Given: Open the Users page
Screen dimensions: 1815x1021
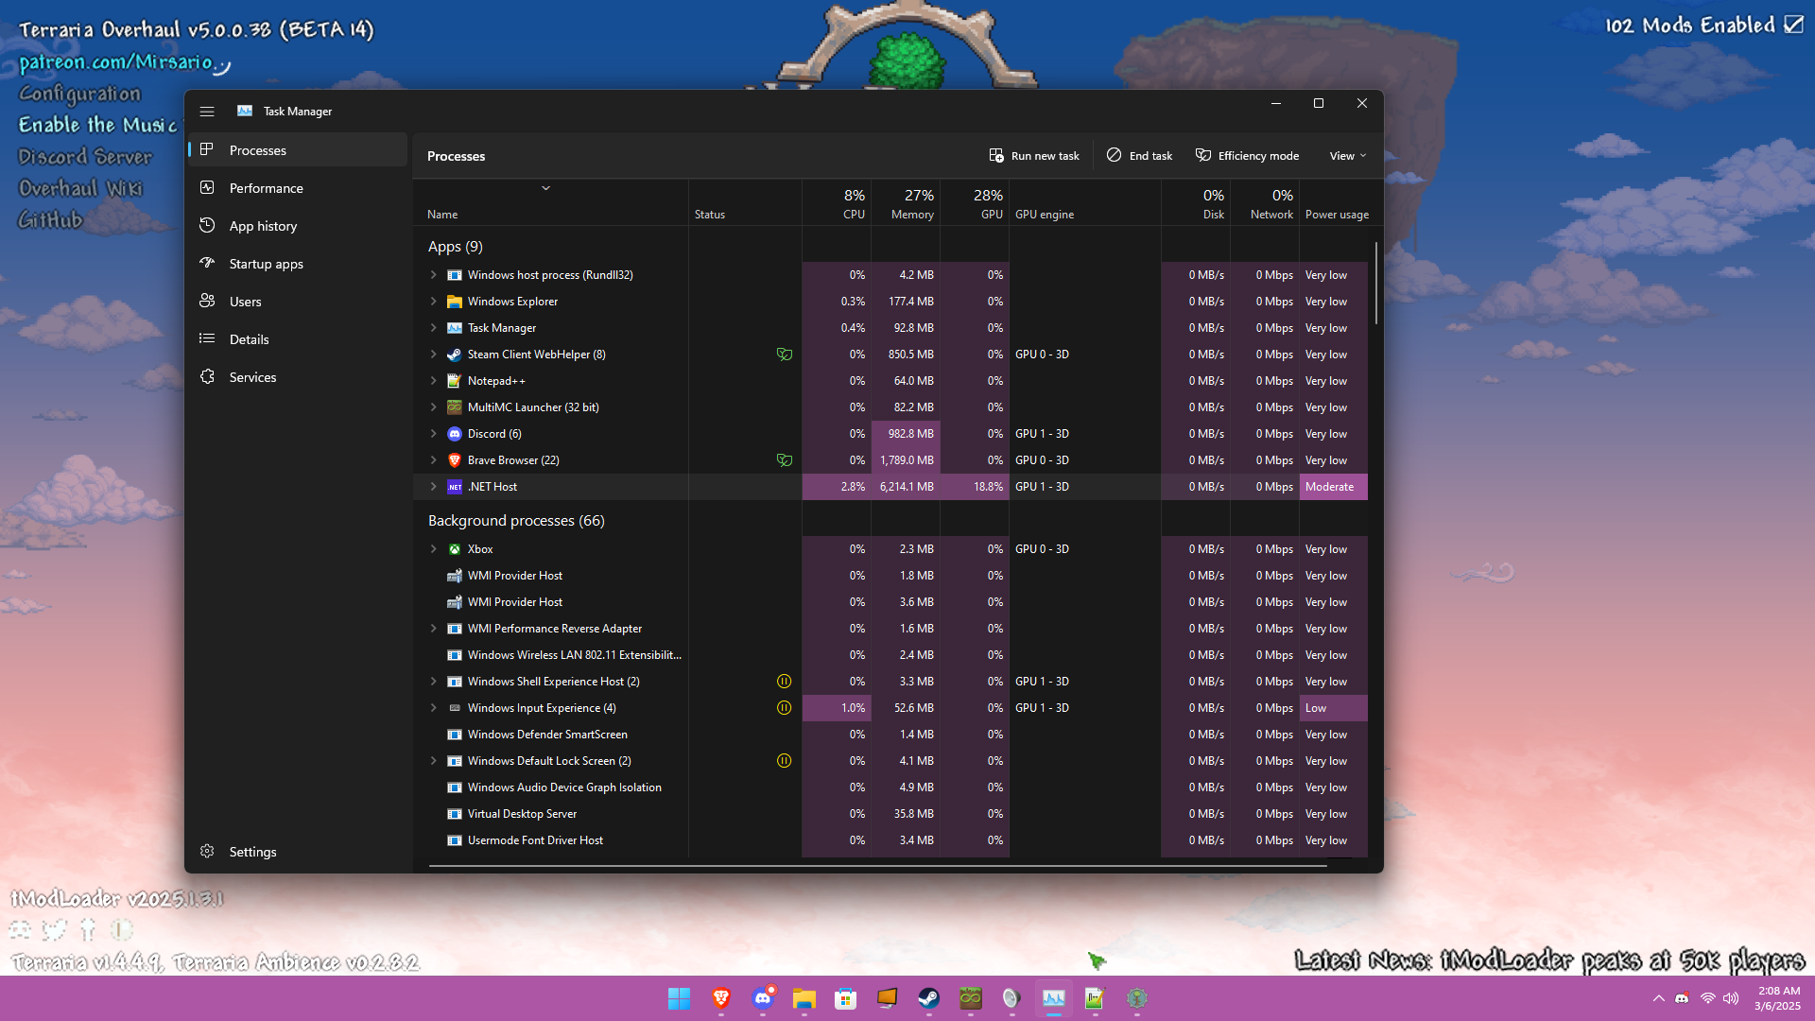Looking at the screenshot, I should [x=298, y=302].
